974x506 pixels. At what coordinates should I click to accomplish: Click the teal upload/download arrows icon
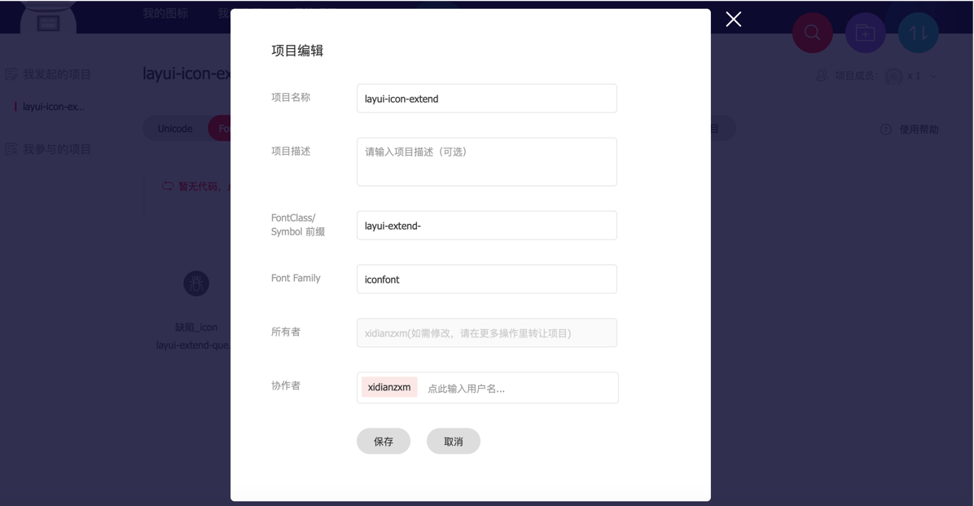pos(918,33)
